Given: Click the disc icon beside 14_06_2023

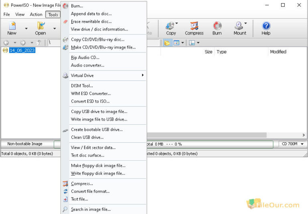Looking at the screenshot, I should (5, 50).
